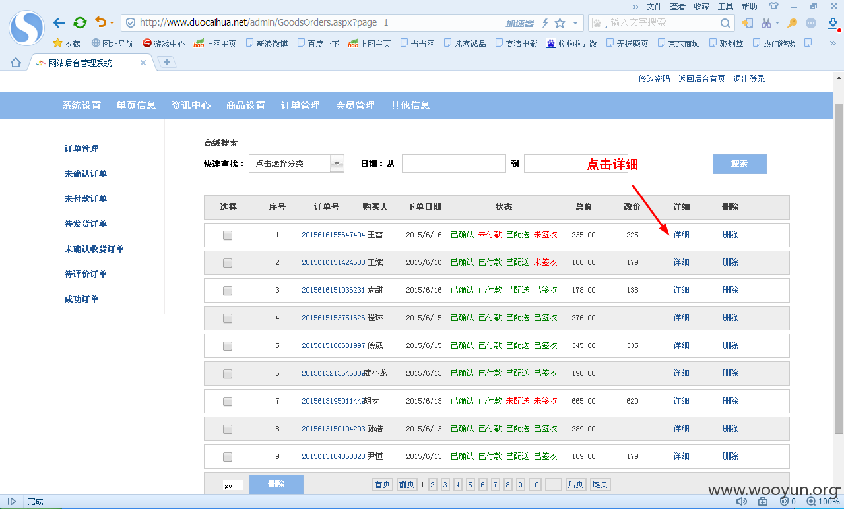Click the home icon beside the tab
This screenshot has height=509, width=844.
(16, 63)
